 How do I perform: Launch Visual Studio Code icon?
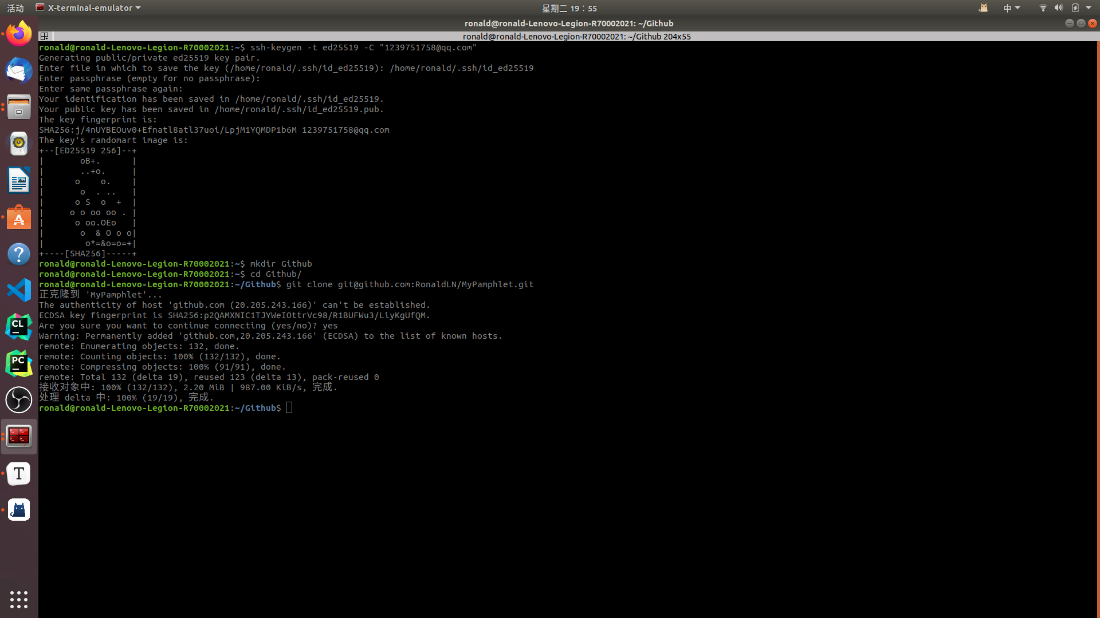[x=19, y=290]
